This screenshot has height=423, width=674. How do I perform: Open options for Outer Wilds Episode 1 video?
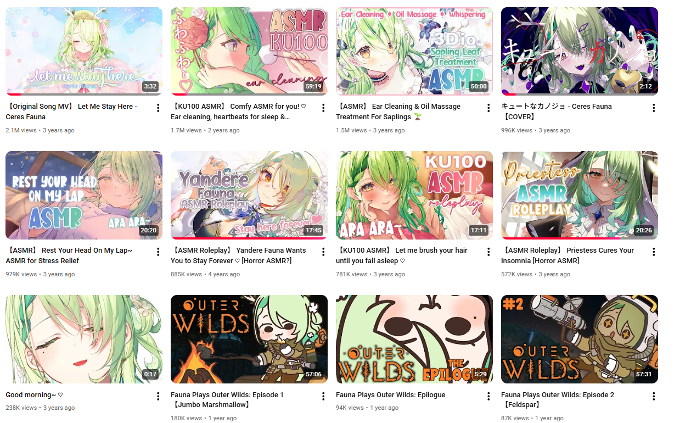[323, 396]
